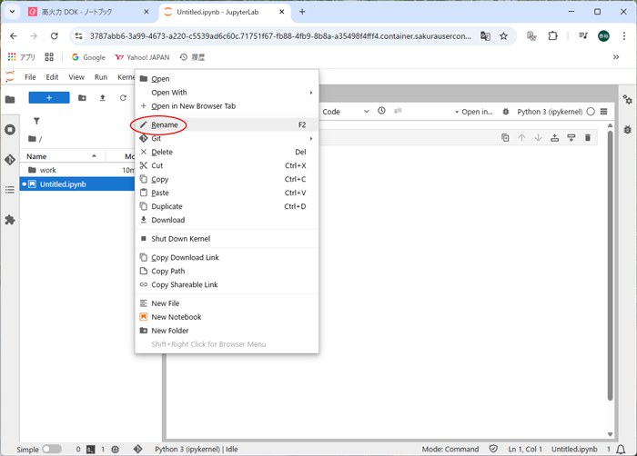Image resolution: width=637 pixels, height=456 pixels.
Task: Click the clock icon in notebook toolbar
Action: click(x=381, y=110)
